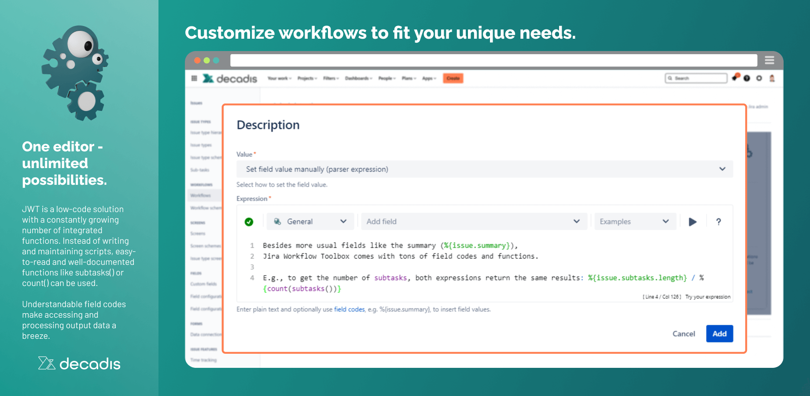Viewport: 810px width, 396px height.
Task: Click the Description dialog heading
Action: pos(268,125)
